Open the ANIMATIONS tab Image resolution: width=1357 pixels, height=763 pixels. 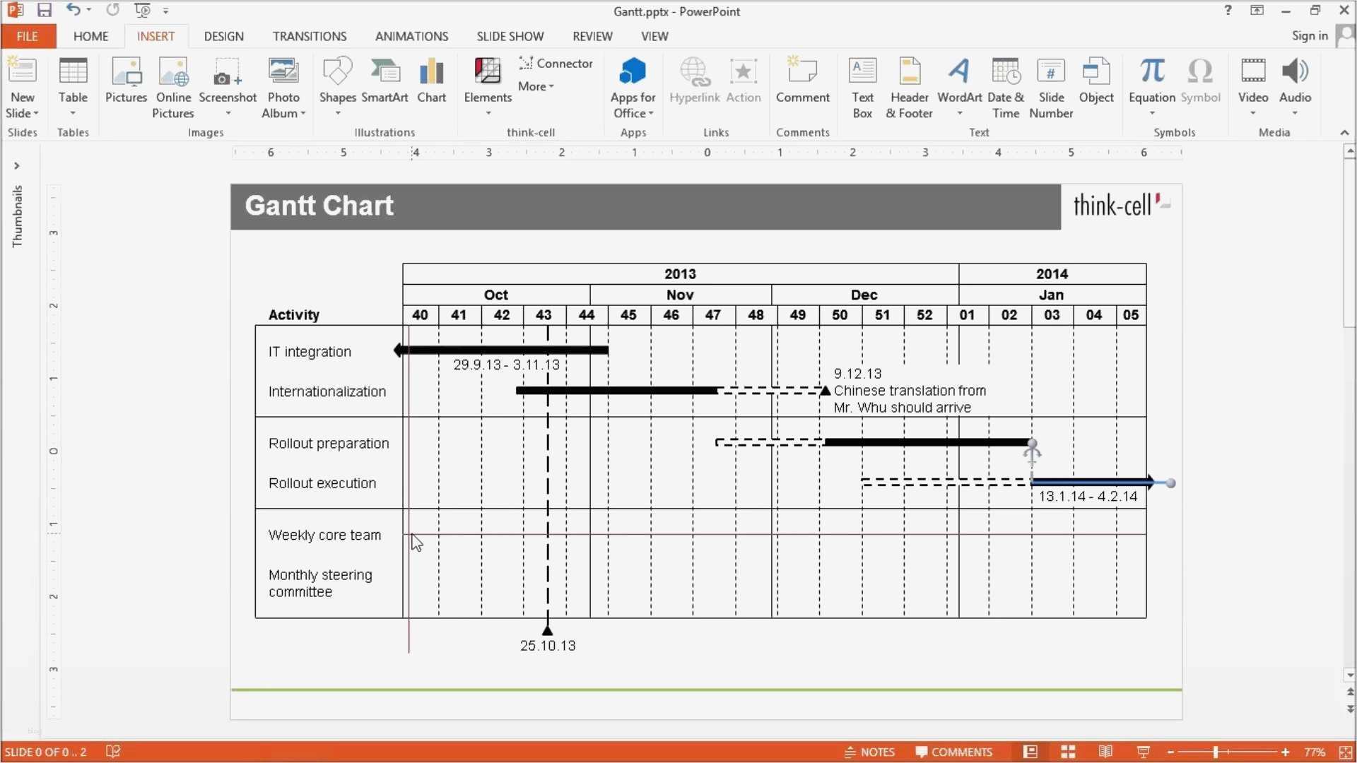click(411, 36)
